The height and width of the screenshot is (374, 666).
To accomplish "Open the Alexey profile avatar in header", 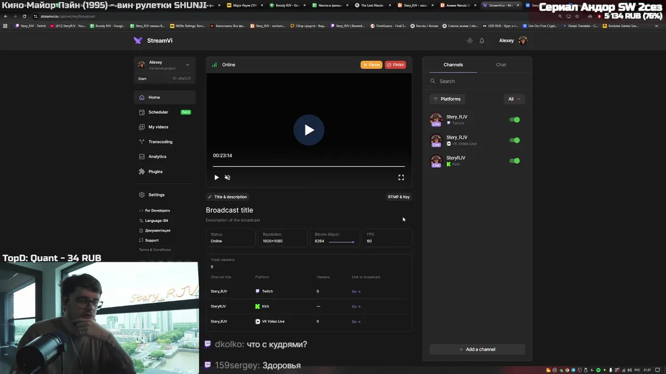I will pyautogui.click(x=523, y=41).
